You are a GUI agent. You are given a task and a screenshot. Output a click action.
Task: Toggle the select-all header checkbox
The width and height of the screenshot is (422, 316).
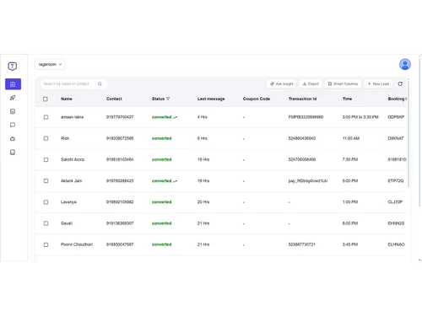point(46,99)
